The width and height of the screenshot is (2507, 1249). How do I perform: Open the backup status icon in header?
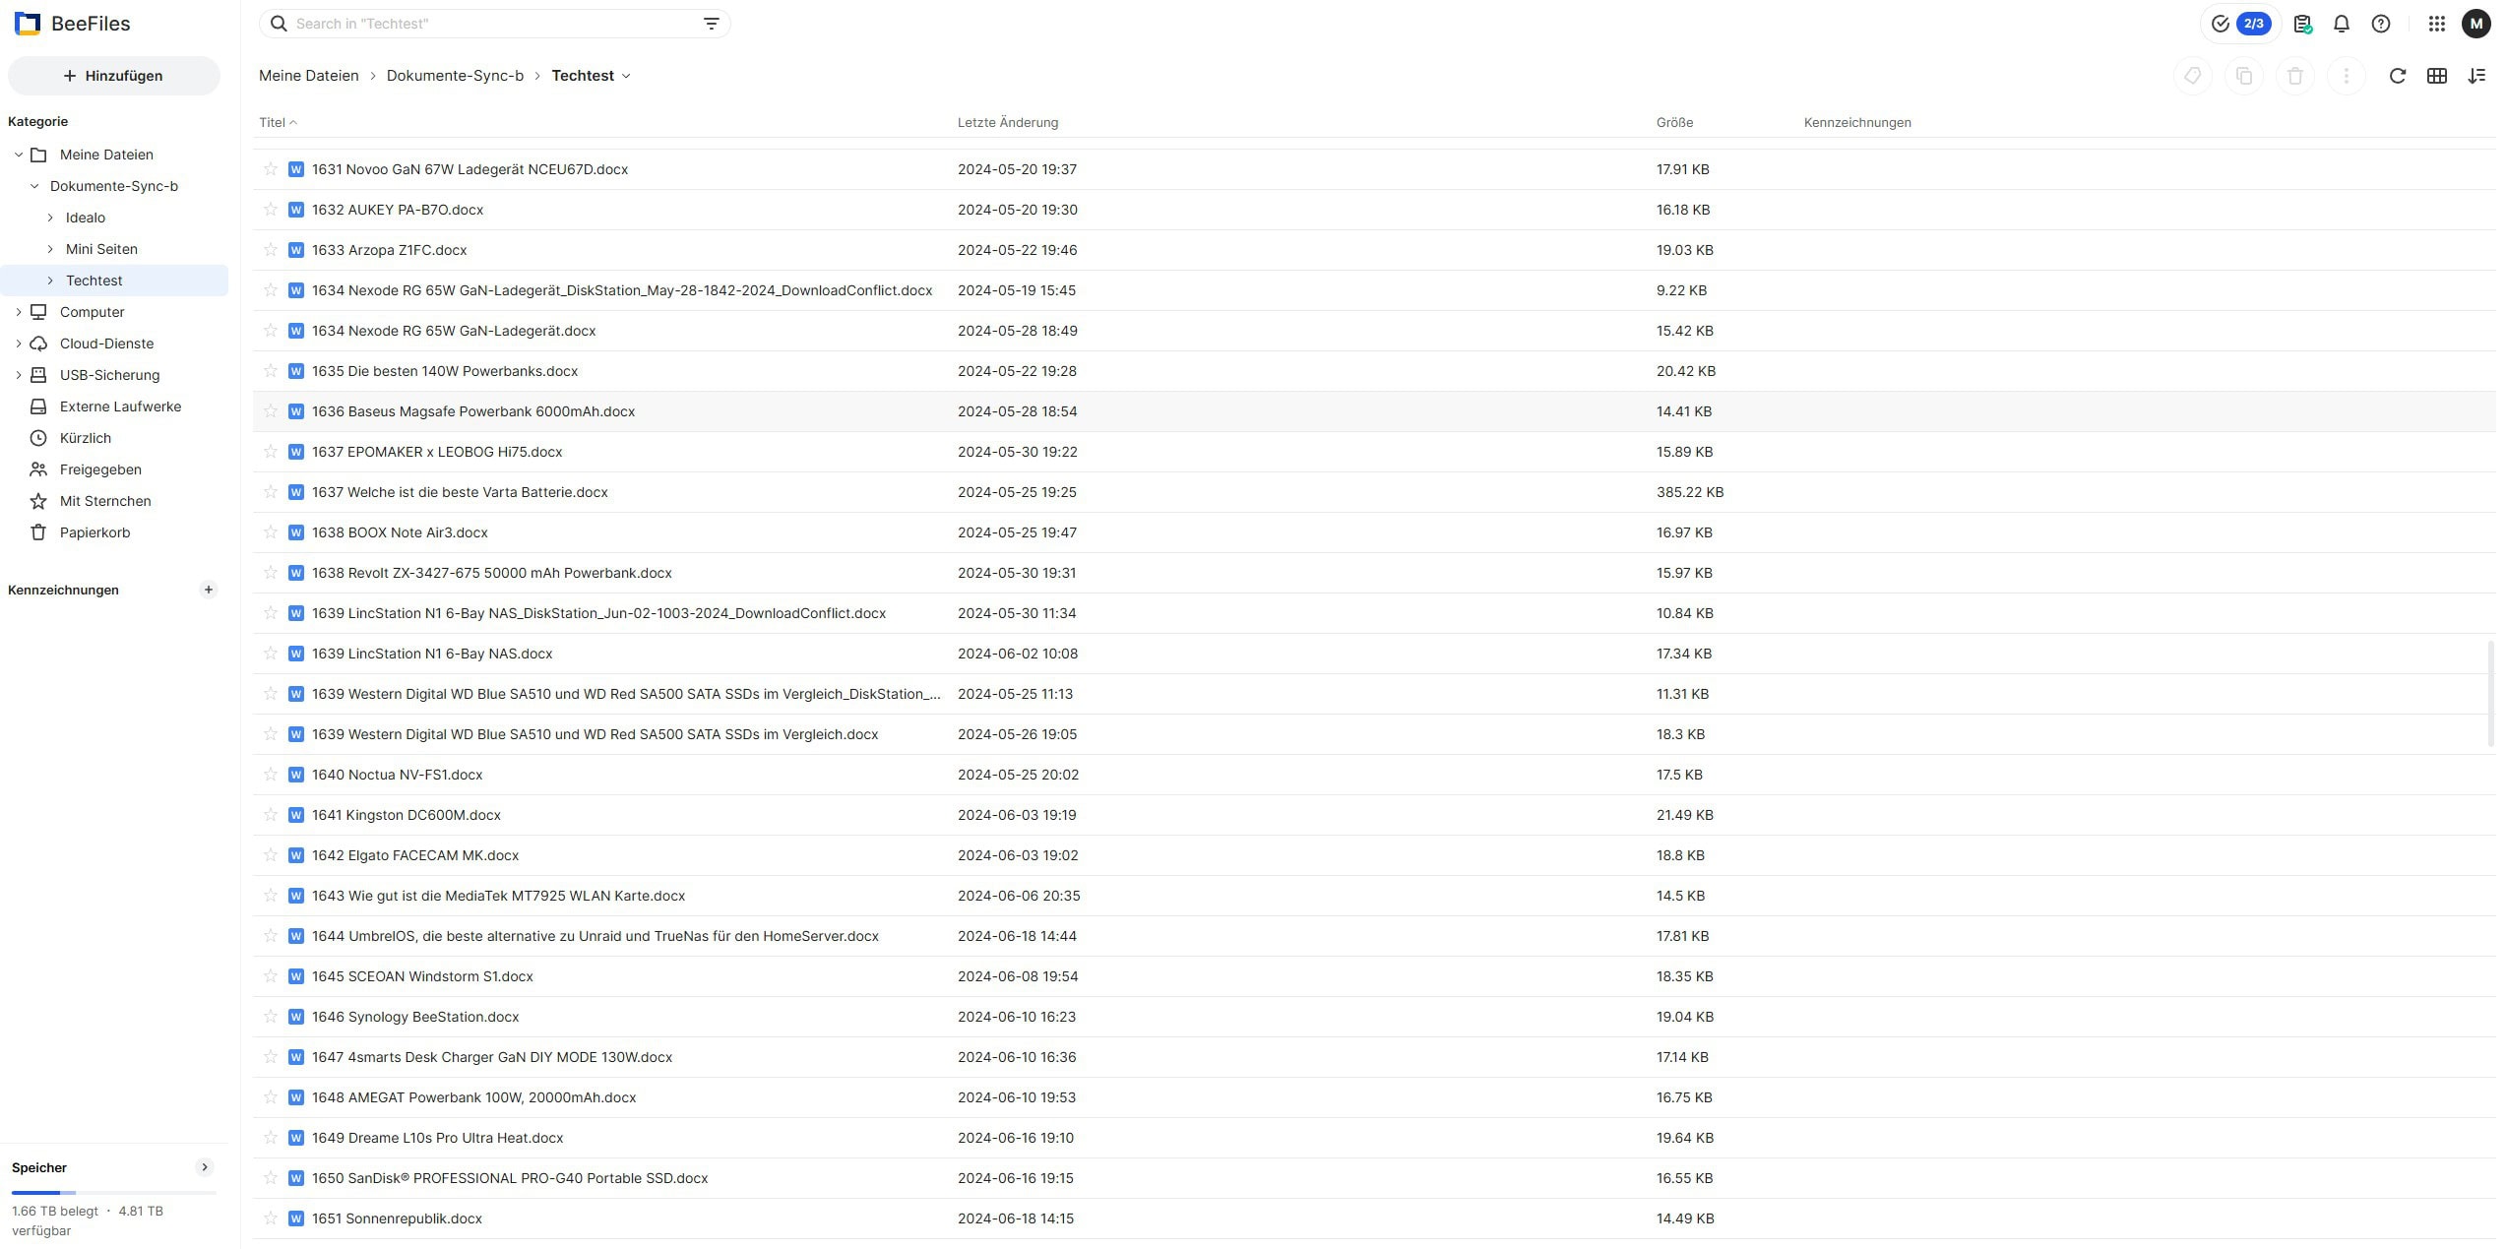point(2302,24)
